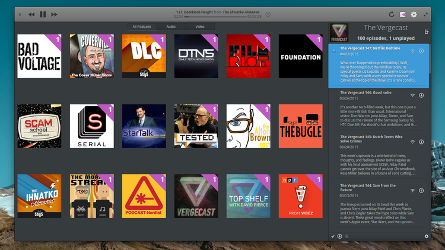Open the app settings gear in header
This screenshot has height=250, width=445.
point(414,14)
